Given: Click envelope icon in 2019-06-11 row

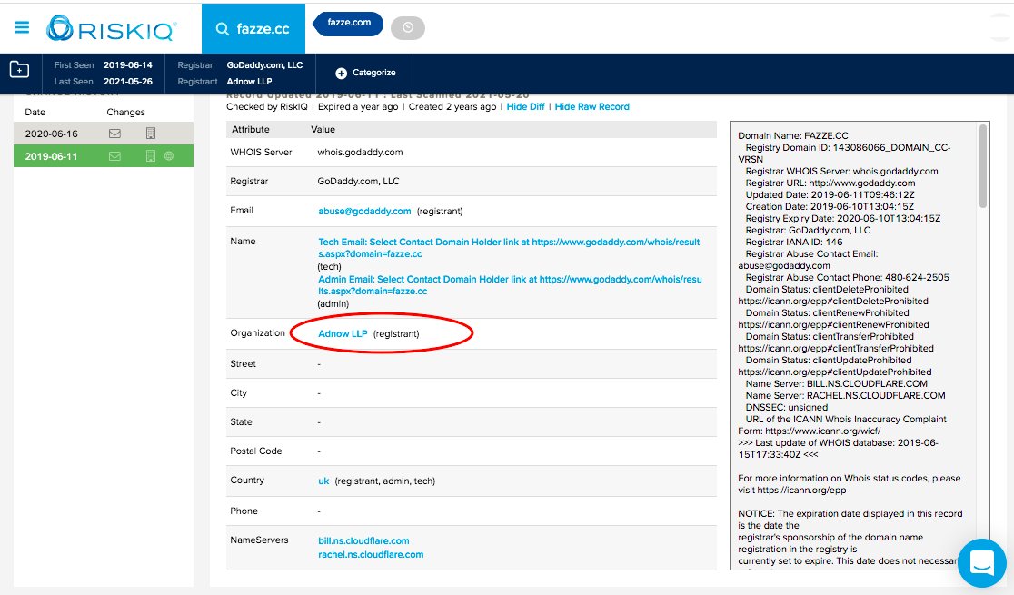Looking at the screenshot, I should tap(114, 156).
